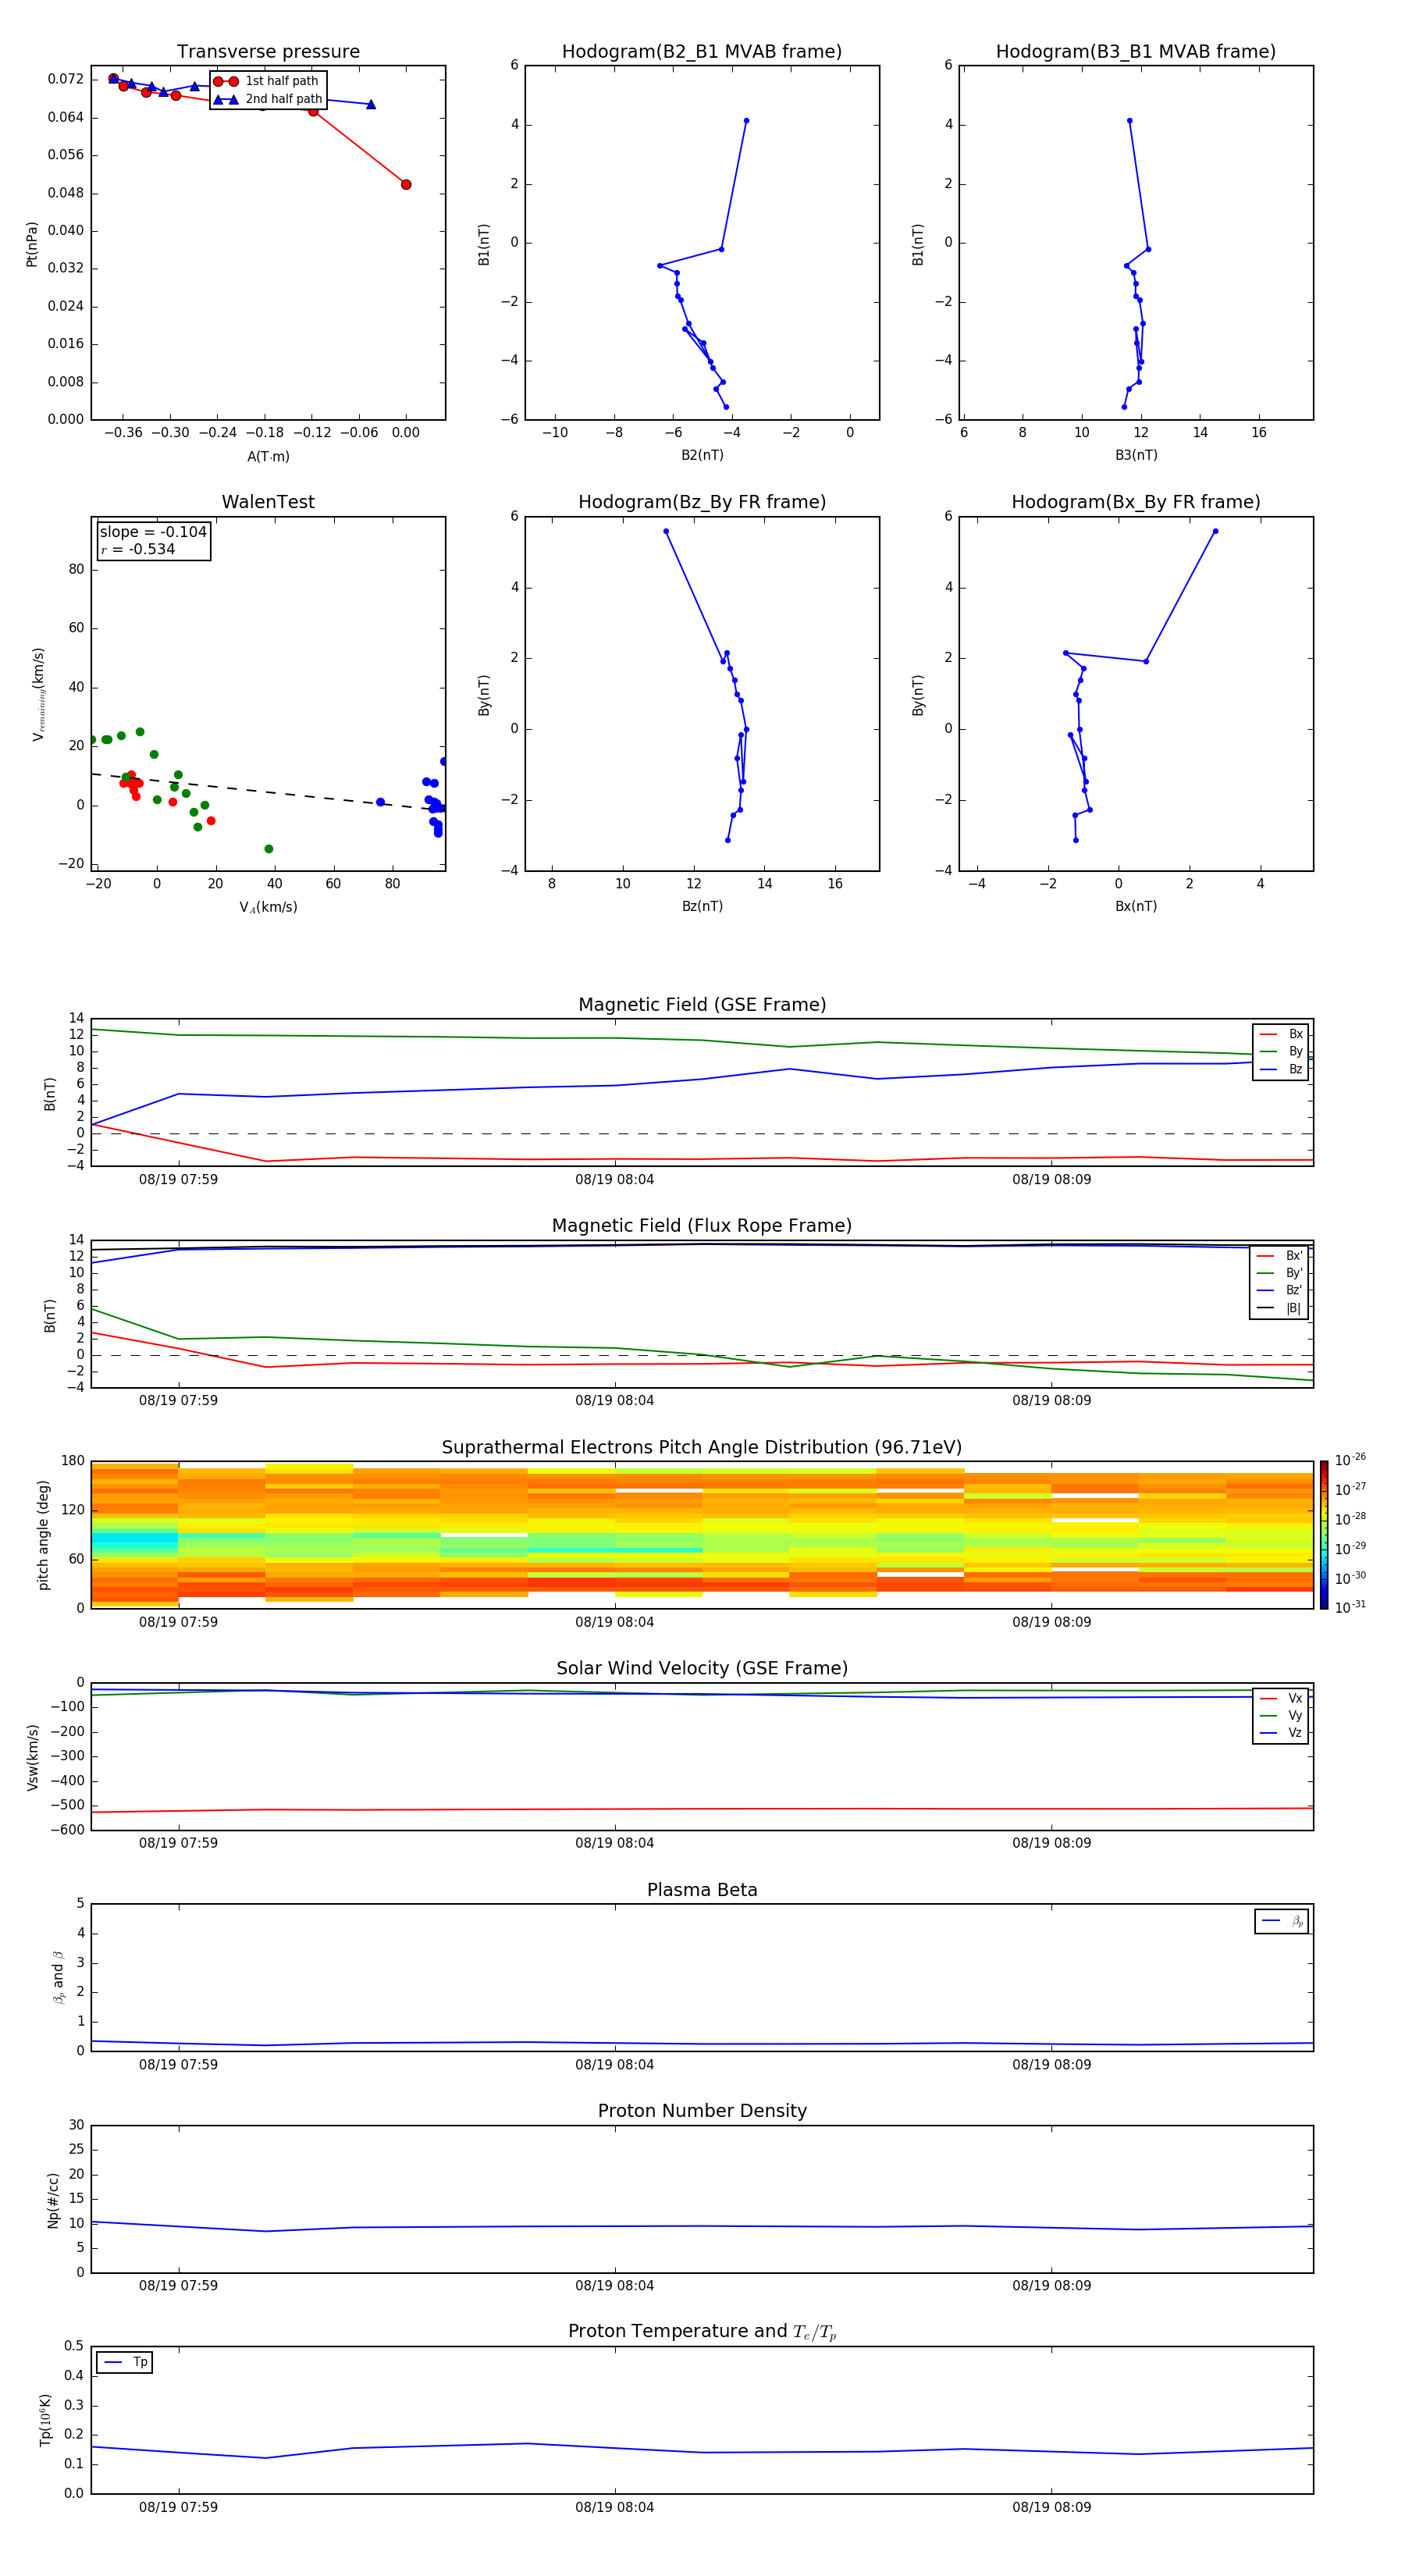
Task: Click the "By" legend entry in GSE magnetic field plot
Action: [1281, 1051]
